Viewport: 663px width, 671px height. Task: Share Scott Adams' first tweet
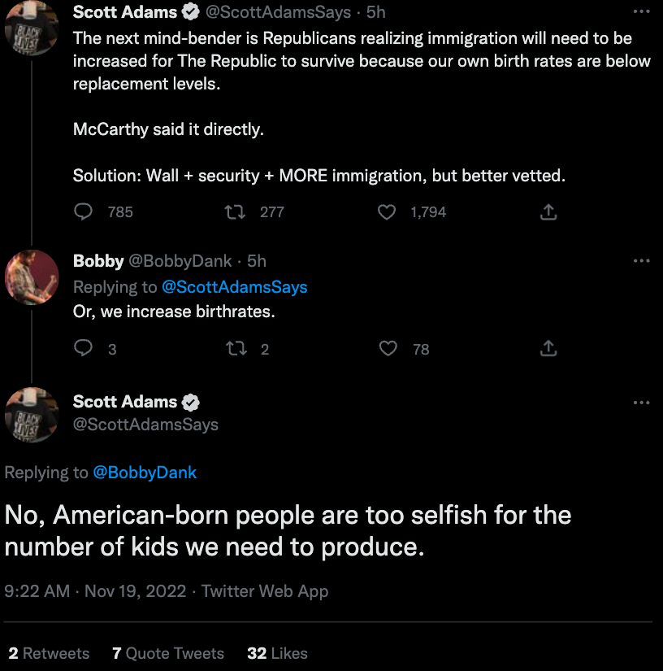[x=548, y=212]
